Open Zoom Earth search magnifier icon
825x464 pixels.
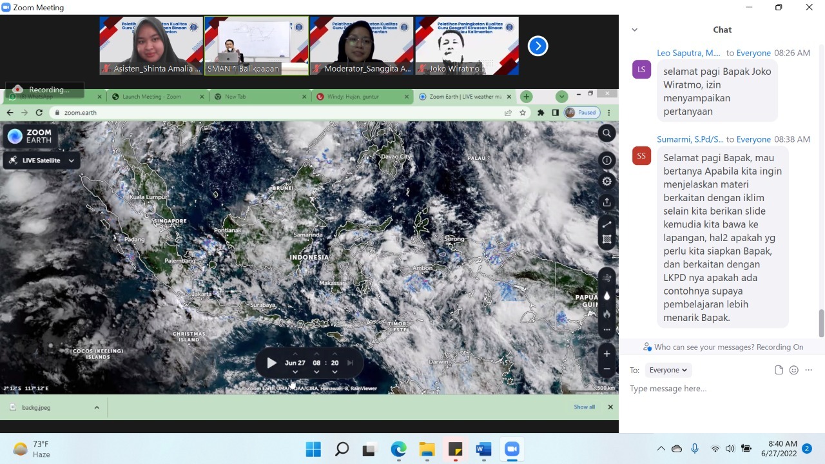(x=607, y=133)
